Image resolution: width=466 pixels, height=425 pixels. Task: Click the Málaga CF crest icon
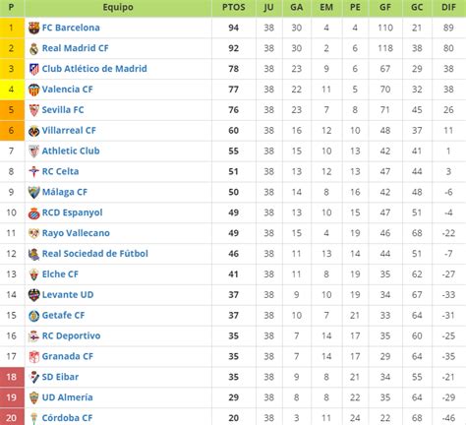(33, 193)
